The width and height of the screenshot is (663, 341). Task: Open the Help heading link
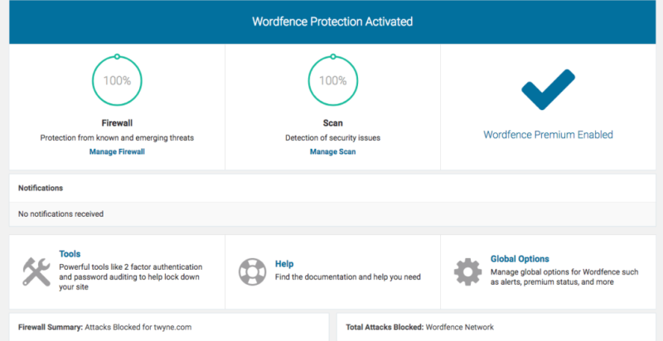tap(284, 264)
